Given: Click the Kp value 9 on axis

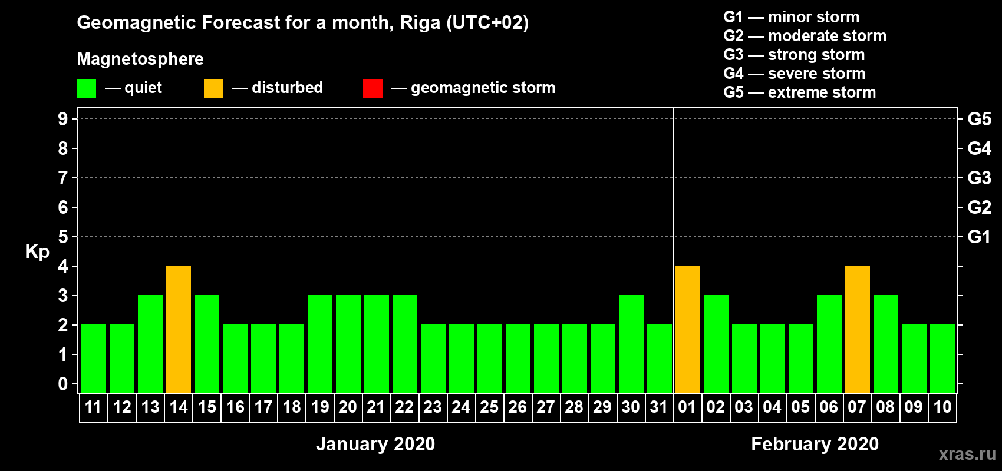Looking at the screenshot, I should coord(63,119).
